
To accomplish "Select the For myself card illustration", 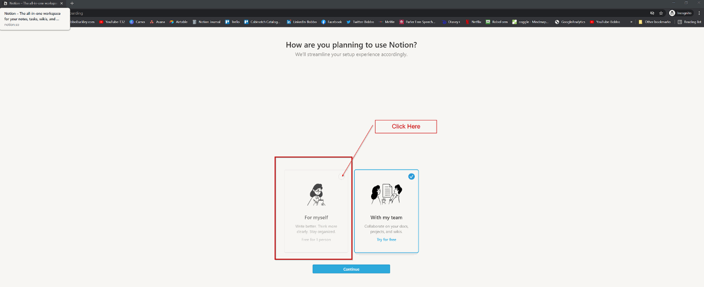I will pyautogui.click(x=317, y=195).
